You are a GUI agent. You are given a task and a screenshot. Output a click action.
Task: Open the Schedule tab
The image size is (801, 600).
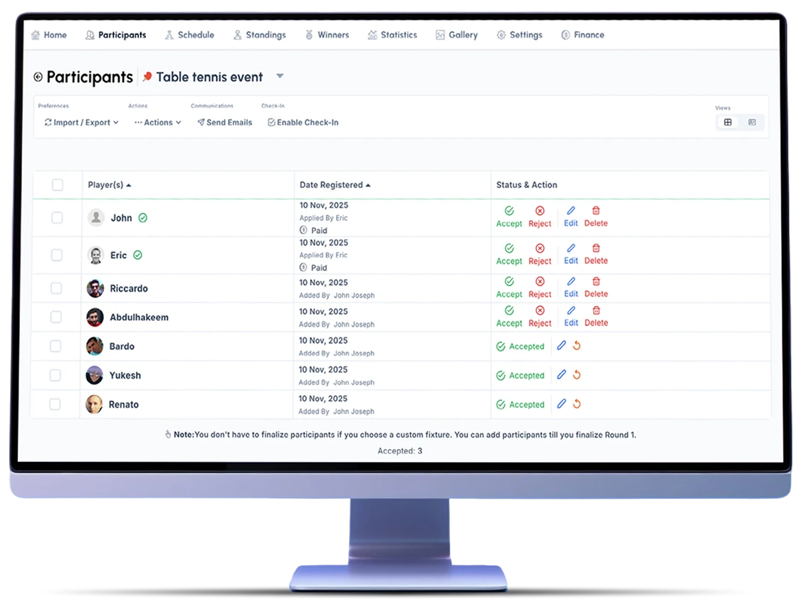tap(189, 35)
